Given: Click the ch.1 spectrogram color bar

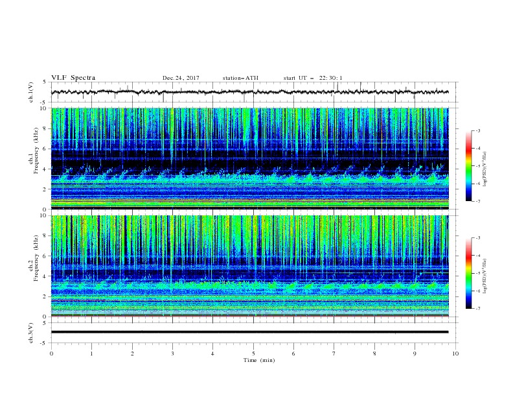Looking at the screenshot, I should pyautogui.click(x=468, y=166).
